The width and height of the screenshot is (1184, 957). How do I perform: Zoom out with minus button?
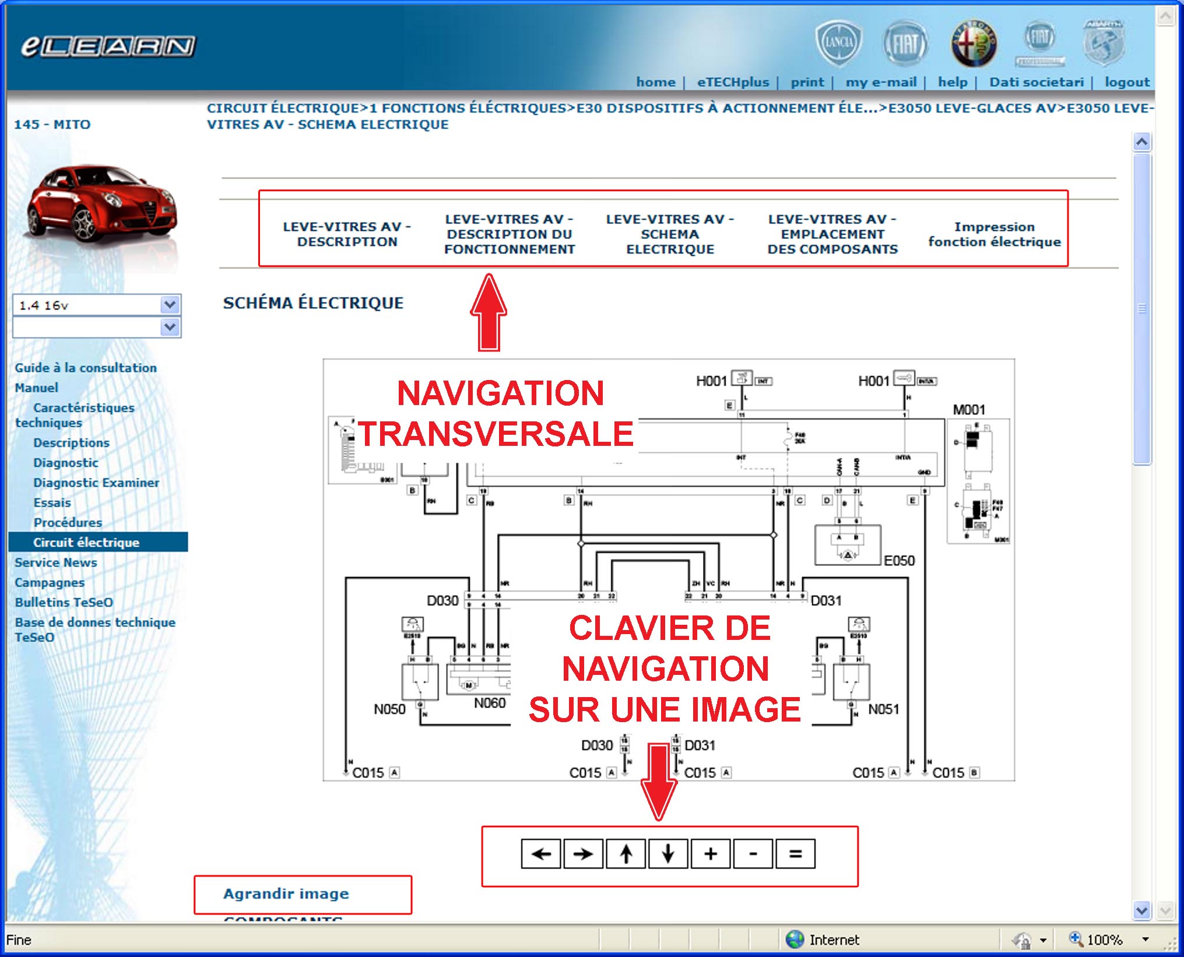click(753, 854)
